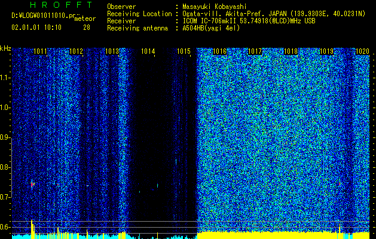Click the red meteor echo near 1011
The width and height of the screenshot is (376, 239).
point(32,184)
